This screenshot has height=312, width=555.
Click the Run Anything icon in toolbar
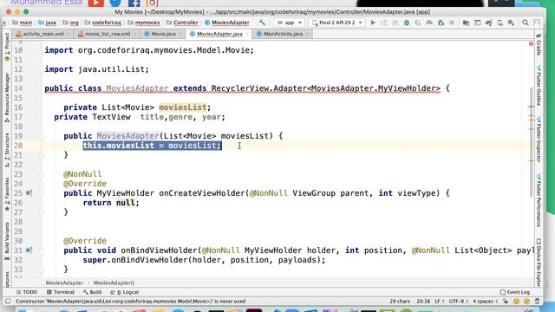click(x=478, y=23)
